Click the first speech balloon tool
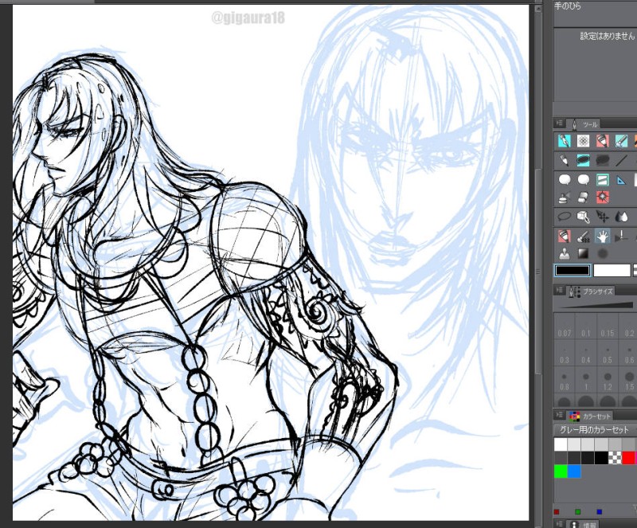Image resolution: width=637 pixels, height=528 pixels. click(x=564, y=180)
